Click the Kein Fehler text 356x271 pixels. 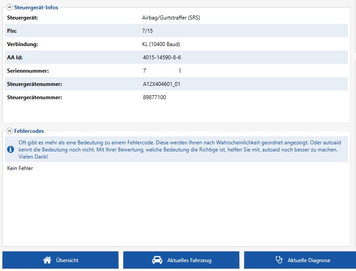[20, 168]
